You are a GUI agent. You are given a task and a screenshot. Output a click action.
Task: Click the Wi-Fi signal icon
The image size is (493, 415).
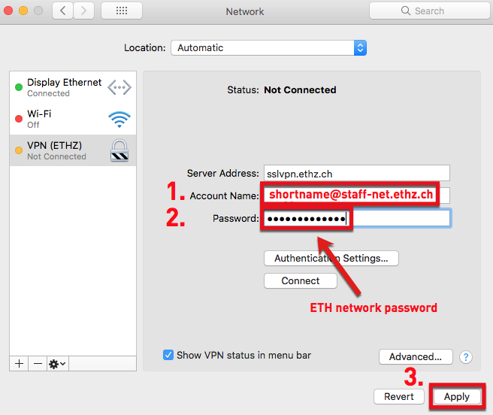(119, 120)
